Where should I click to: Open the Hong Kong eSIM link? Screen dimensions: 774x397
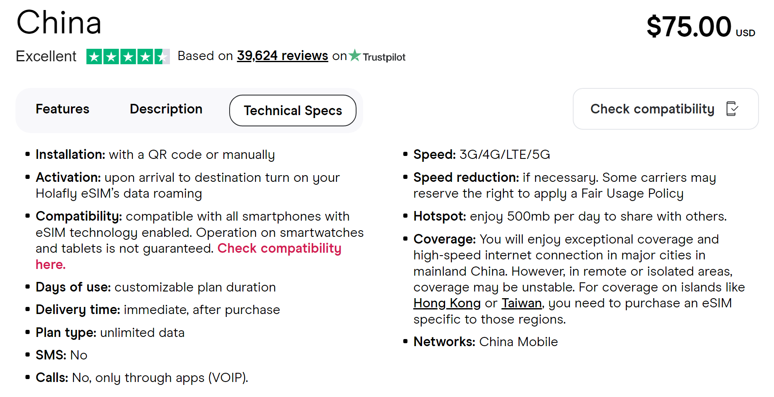tap(447, 303)
